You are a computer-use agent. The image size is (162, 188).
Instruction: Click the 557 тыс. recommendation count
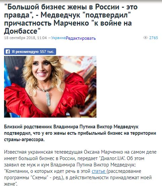[x=47, y=52]
